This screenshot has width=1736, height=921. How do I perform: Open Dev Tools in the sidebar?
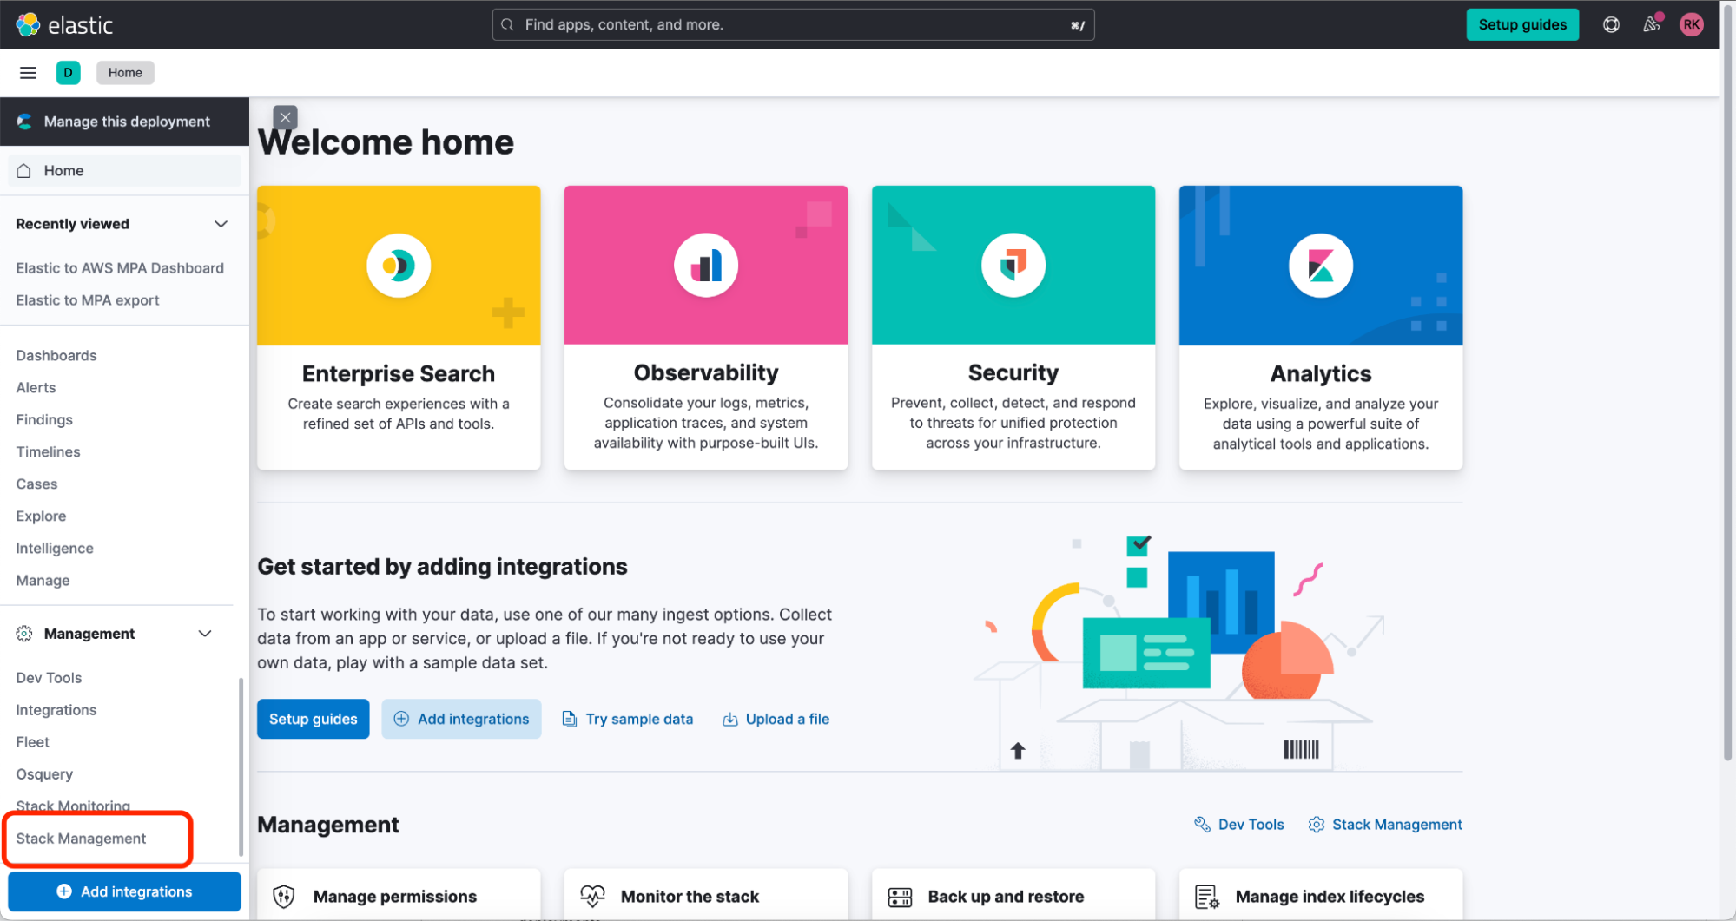coord(49,678)
